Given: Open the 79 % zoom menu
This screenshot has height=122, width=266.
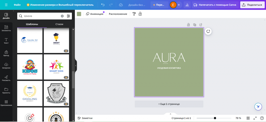Looking at the screenshot, I should [238, 118].
